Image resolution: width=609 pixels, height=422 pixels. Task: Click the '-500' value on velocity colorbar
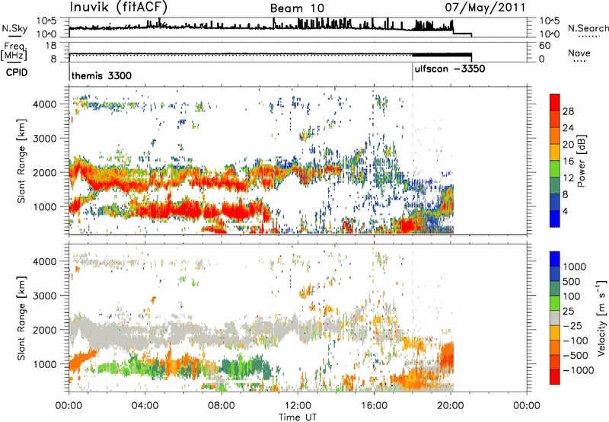click(x=576, y=355)
